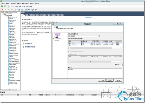145x103 pixels.
Task: Select the Vcenter VM in tree
Action: pyautogui.click(x=12, y=79)
